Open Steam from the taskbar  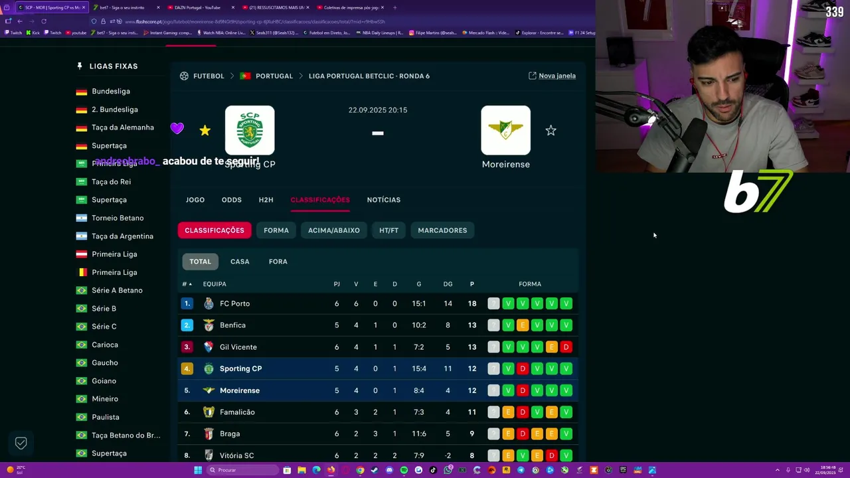tap(375, 470)
